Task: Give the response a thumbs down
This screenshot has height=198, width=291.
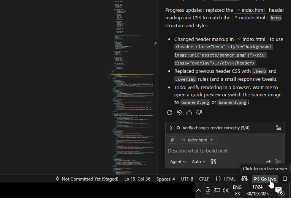Action: 199,113
